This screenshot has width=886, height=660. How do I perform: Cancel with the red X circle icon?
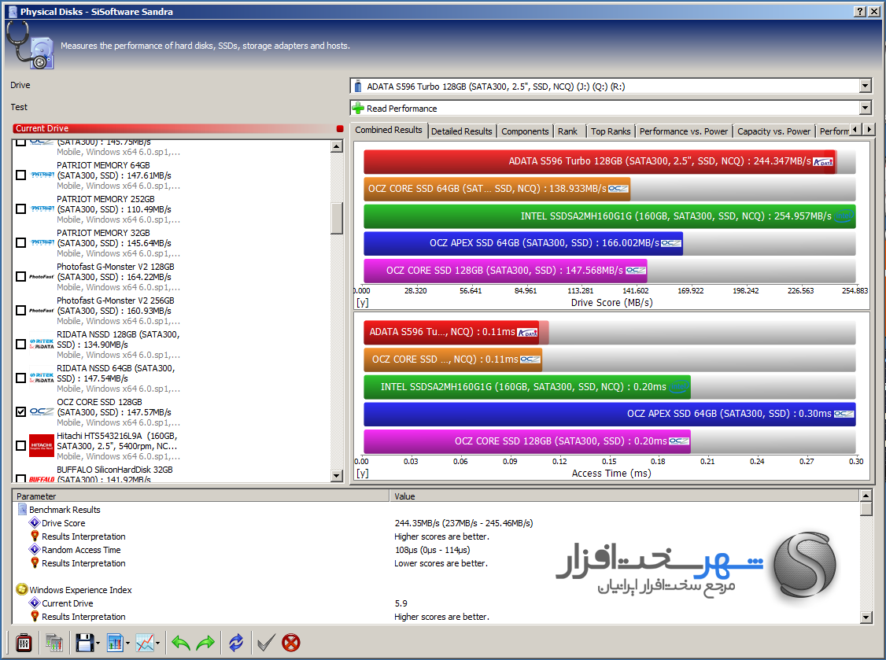291,643
